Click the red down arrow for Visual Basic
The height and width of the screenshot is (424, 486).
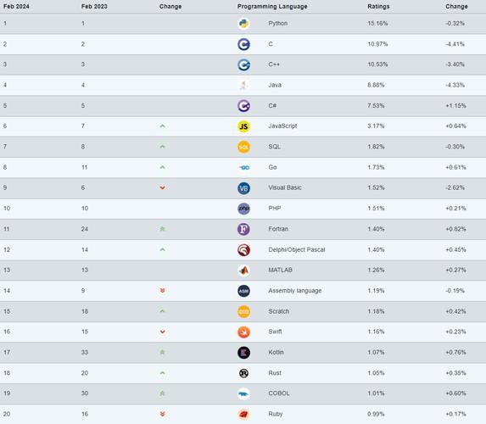(x=162, y=187)
